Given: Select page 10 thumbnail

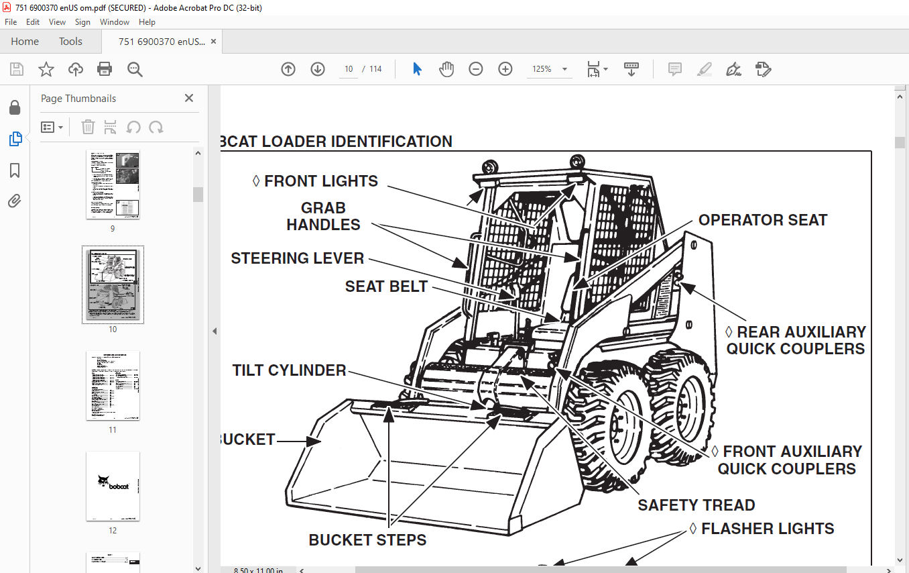Looking at the screenshot, I should pos(113,284).
